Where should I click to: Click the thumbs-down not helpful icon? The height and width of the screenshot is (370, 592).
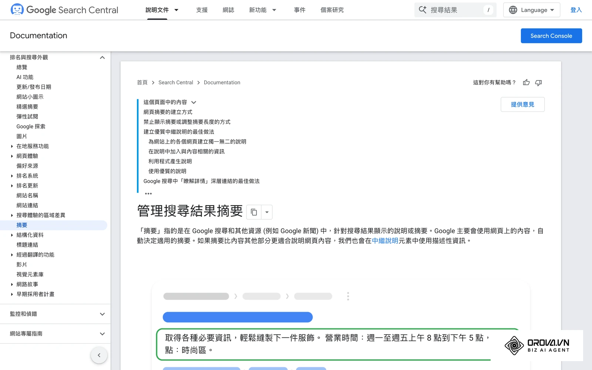coord(538,83)
